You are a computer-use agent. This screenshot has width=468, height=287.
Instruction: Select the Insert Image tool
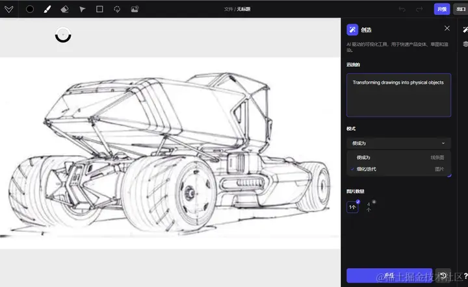point(135,9)
